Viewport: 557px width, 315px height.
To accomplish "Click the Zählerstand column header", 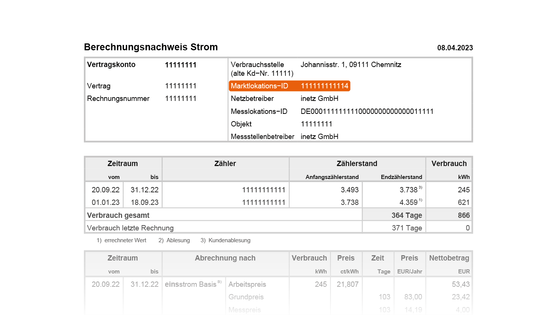I will pos(357,163).
